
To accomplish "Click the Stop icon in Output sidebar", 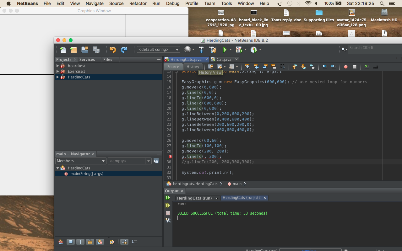I will (x=168, y=213).
